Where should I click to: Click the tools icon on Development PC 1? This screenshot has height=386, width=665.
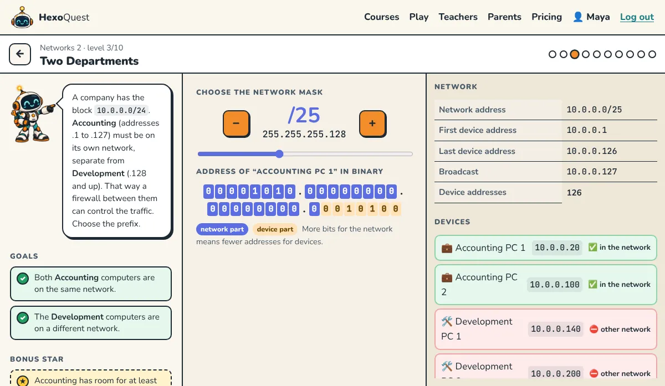pos(447,322)
